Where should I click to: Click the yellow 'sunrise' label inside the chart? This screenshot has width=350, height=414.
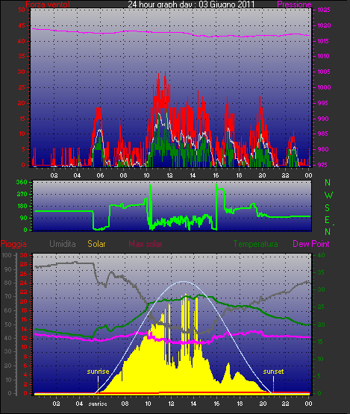[x=98, y=371]
